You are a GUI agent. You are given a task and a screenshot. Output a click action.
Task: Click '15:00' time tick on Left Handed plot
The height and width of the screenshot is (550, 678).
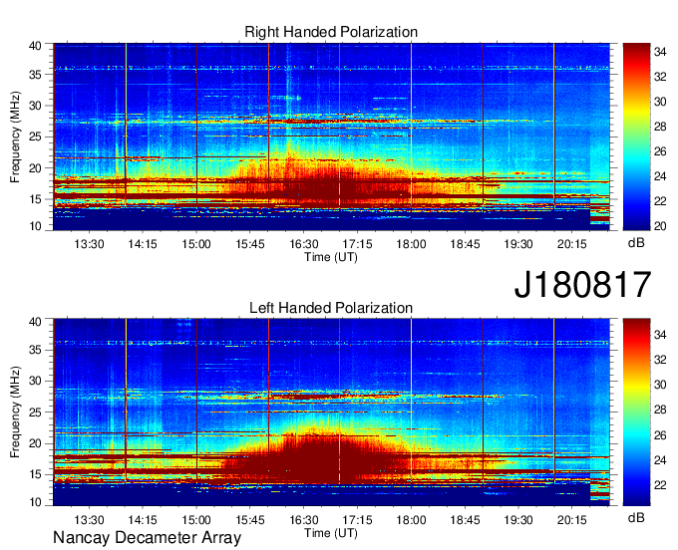pos(196,520)
